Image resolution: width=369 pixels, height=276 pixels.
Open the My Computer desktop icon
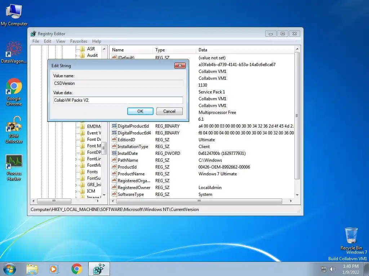click(x=14, y=14)
